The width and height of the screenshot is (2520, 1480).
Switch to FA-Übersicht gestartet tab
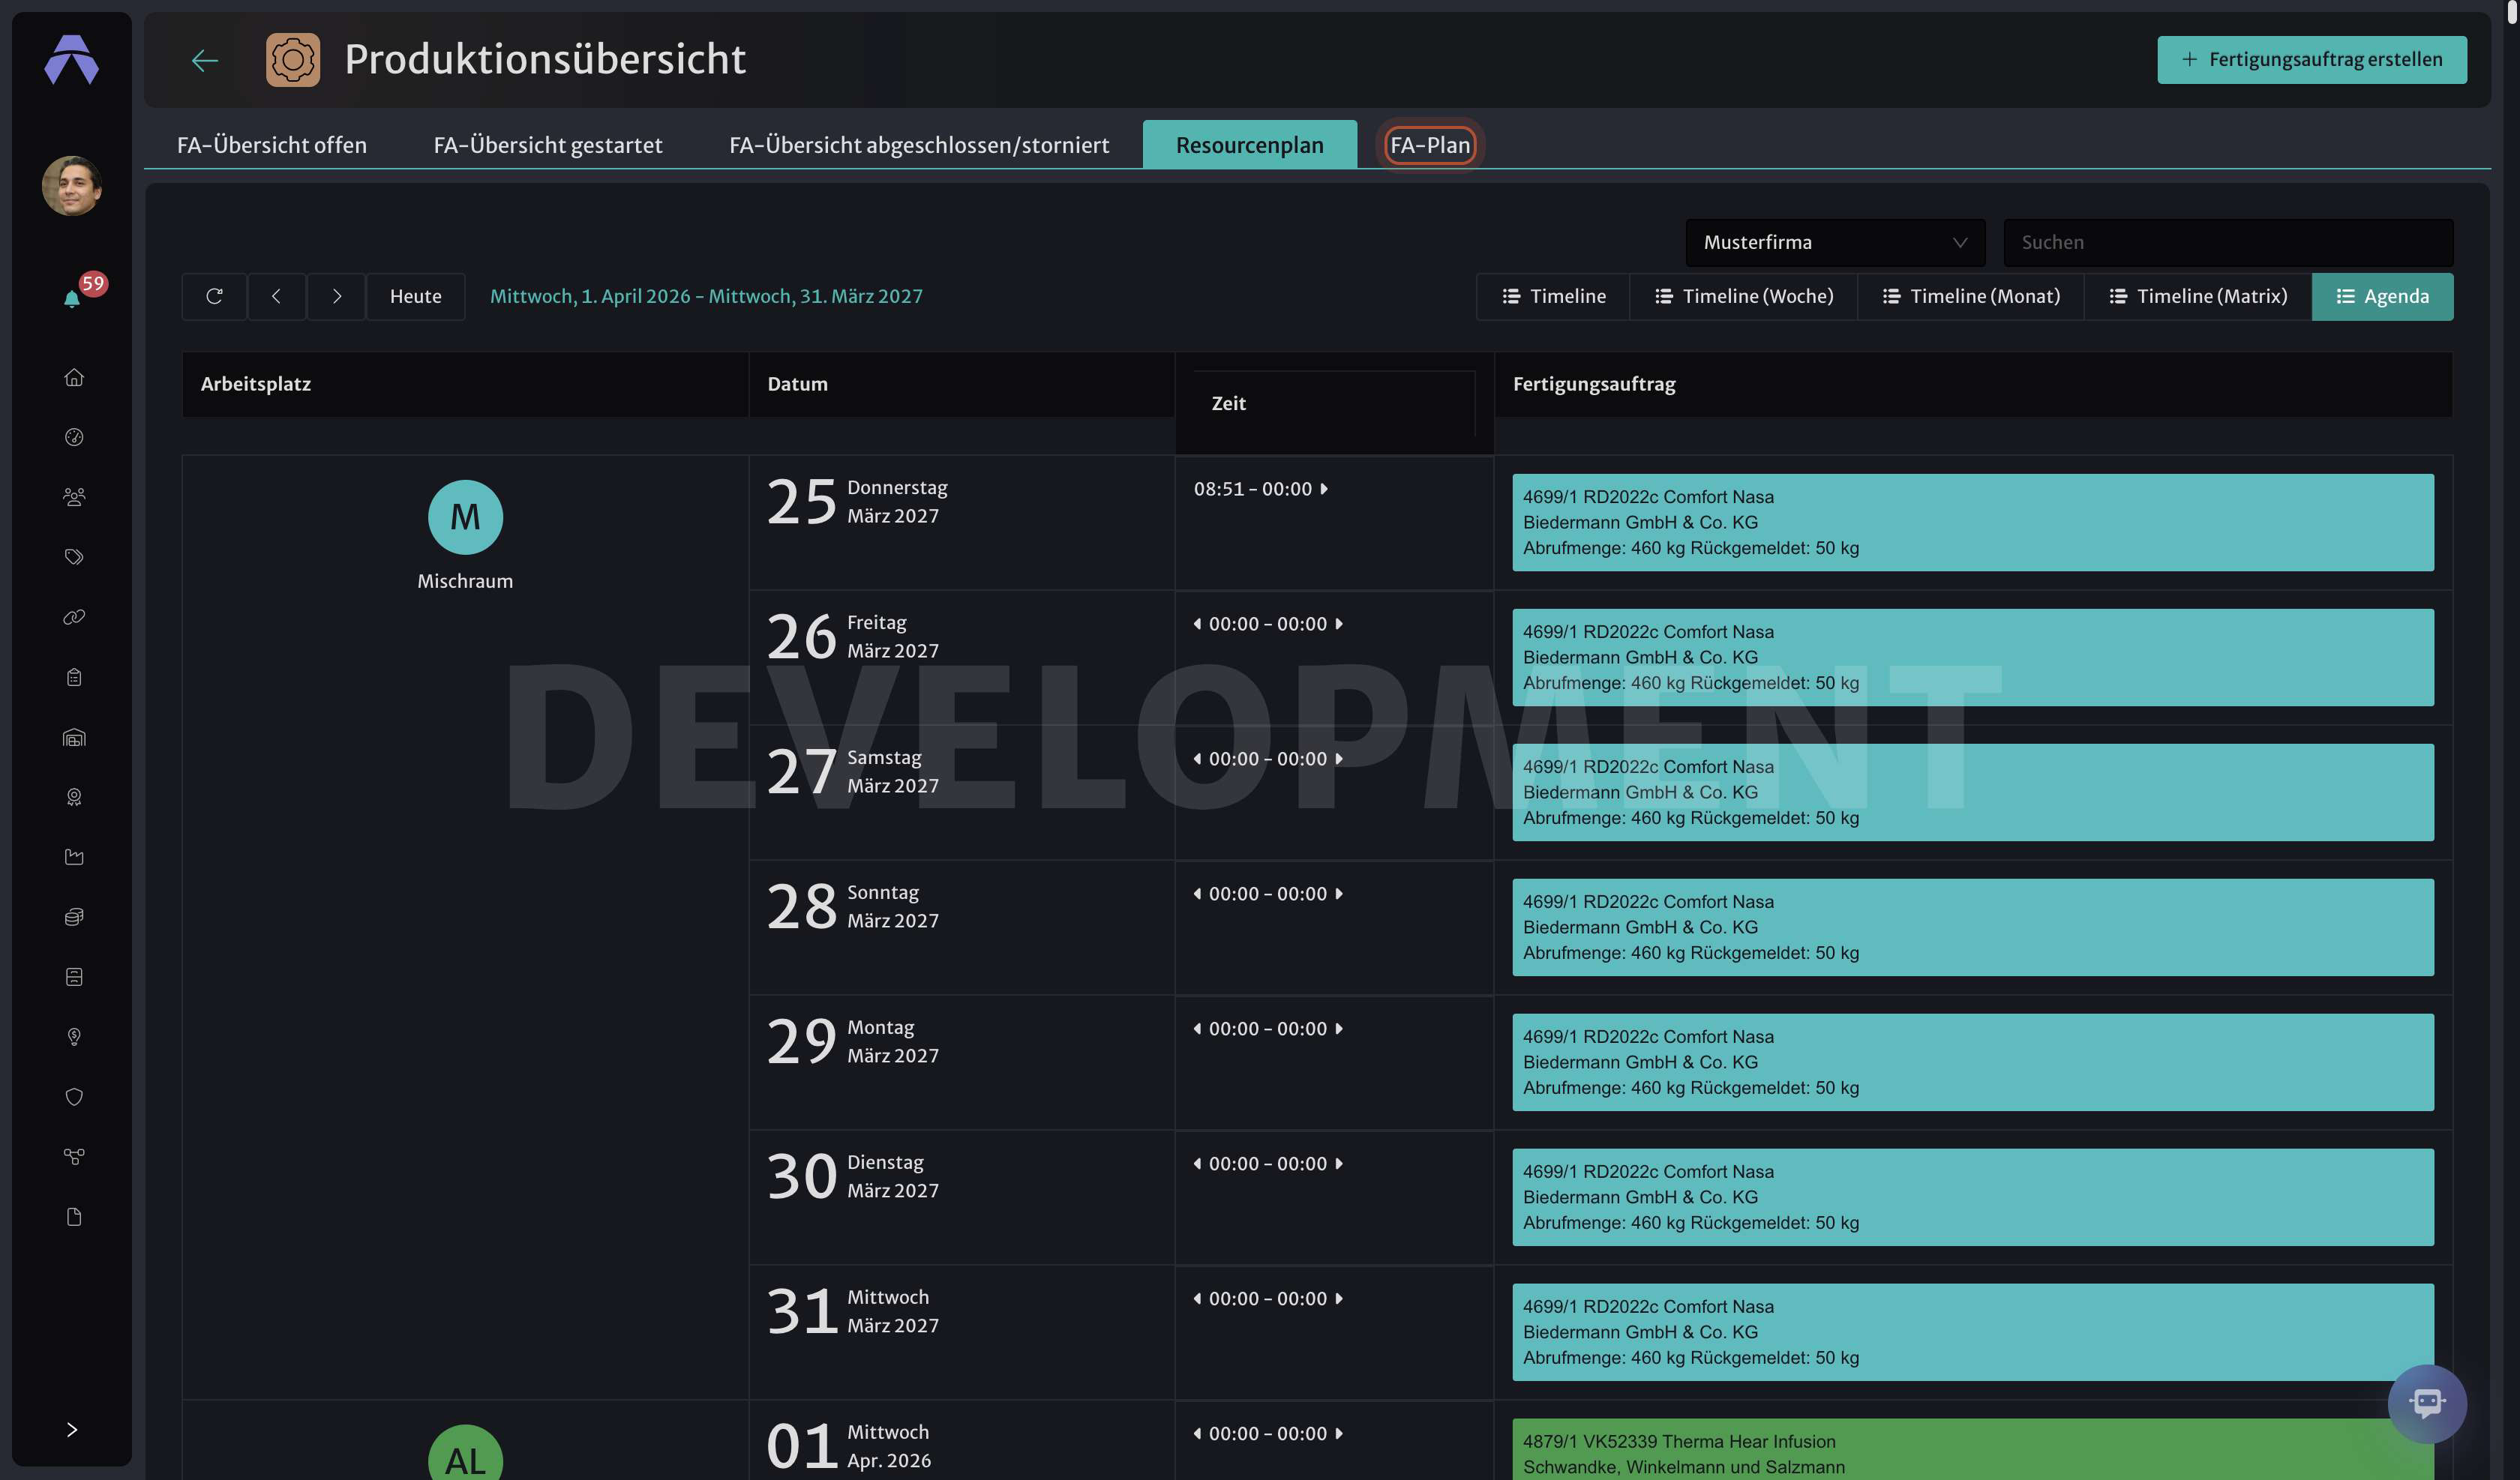click(x=548, y=145)
